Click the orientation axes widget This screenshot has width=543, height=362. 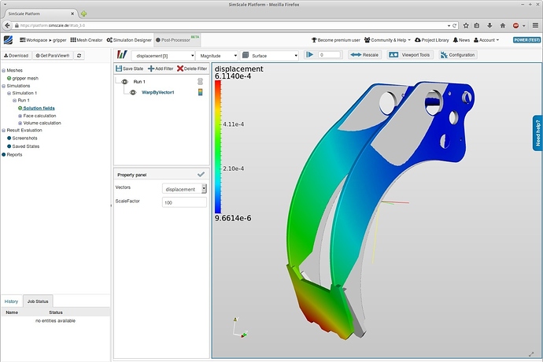pyautogui.click(x=240, y=327)
